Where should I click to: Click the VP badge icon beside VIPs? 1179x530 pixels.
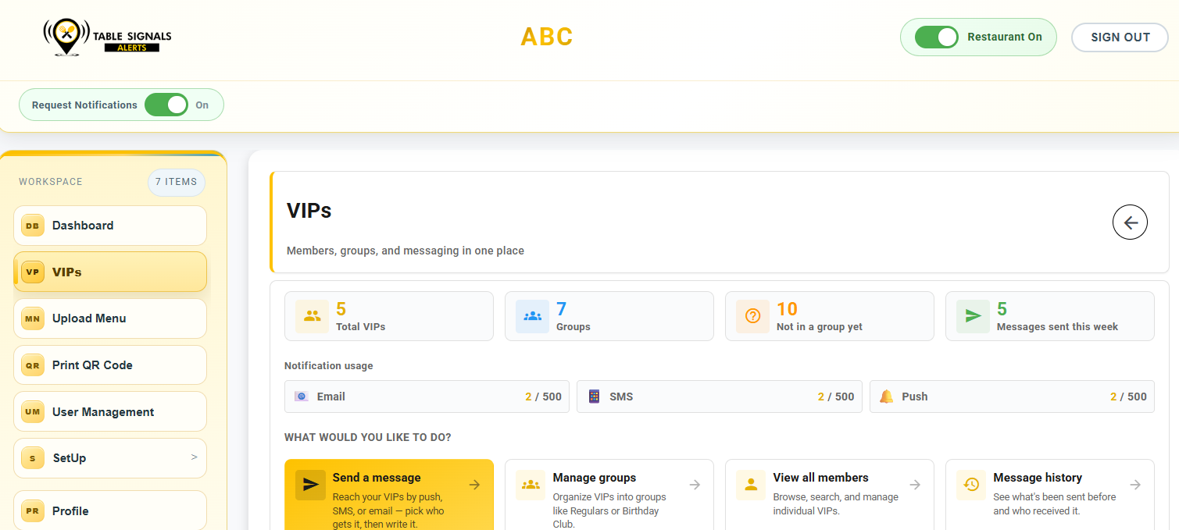[x=33, y=272]
